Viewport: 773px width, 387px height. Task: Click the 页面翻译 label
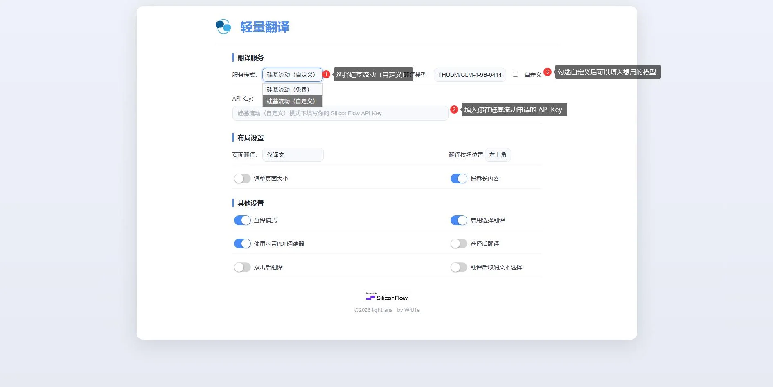coord(245,155)
